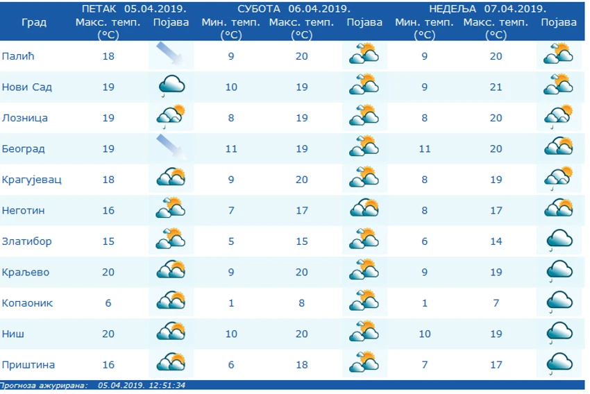590x394 pixels.
Task: Select the Београд city name
Action: click(x=24, y=149)
